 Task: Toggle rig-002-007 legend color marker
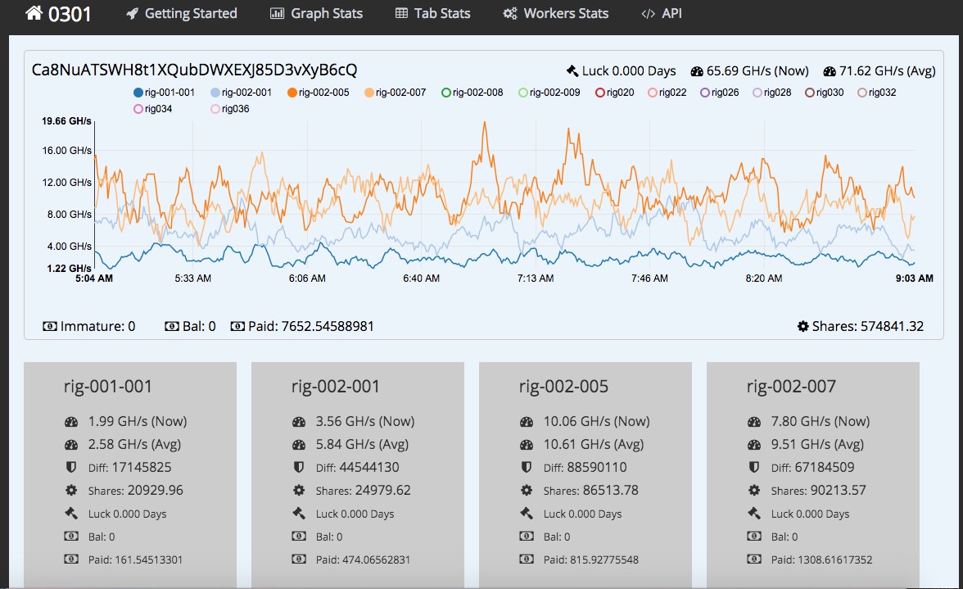click(369, 93)
